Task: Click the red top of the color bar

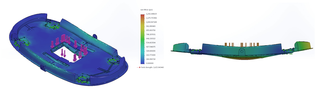Action: pos(142,16)
